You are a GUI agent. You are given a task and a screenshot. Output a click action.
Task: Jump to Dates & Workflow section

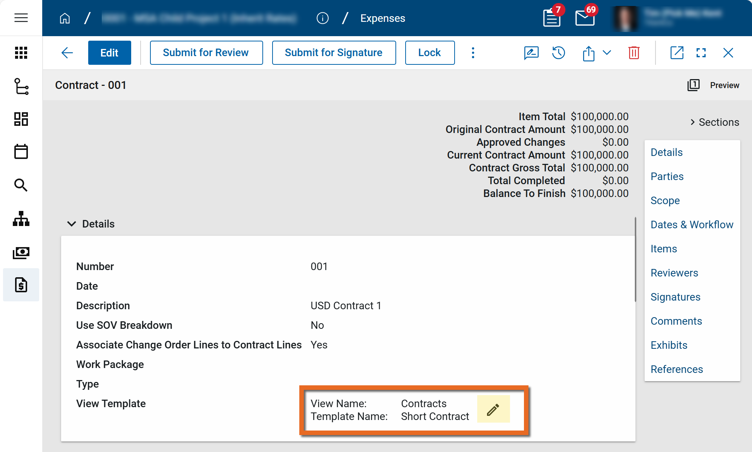tap(692, 224)
